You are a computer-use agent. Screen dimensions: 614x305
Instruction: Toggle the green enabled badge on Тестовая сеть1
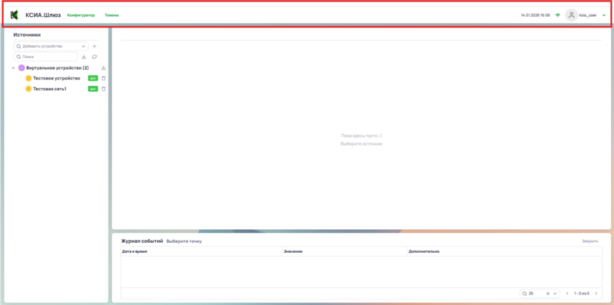pyautogui.click(x=93, y=89)
